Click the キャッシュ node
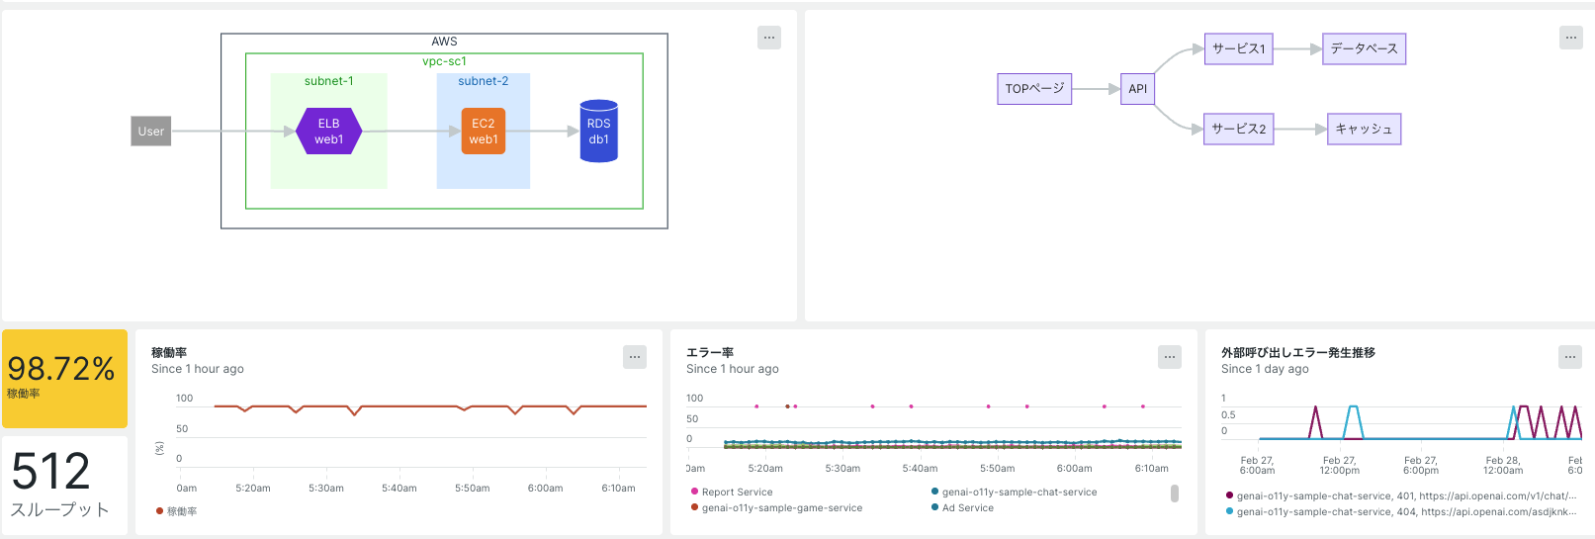This screenshot has height=539, width=1595. click(1364, 129)
